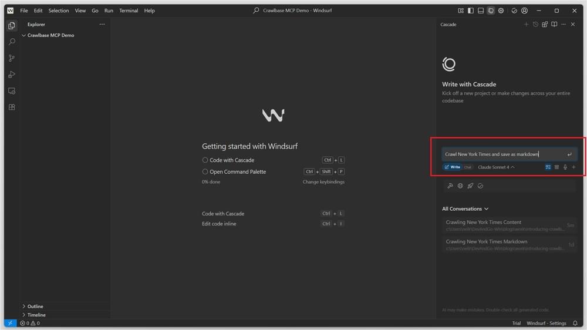The height and width of the screenshot is (330, 587).
Task: Toggle the planning checklist icon in Cascade input
Action: [548, 167]
